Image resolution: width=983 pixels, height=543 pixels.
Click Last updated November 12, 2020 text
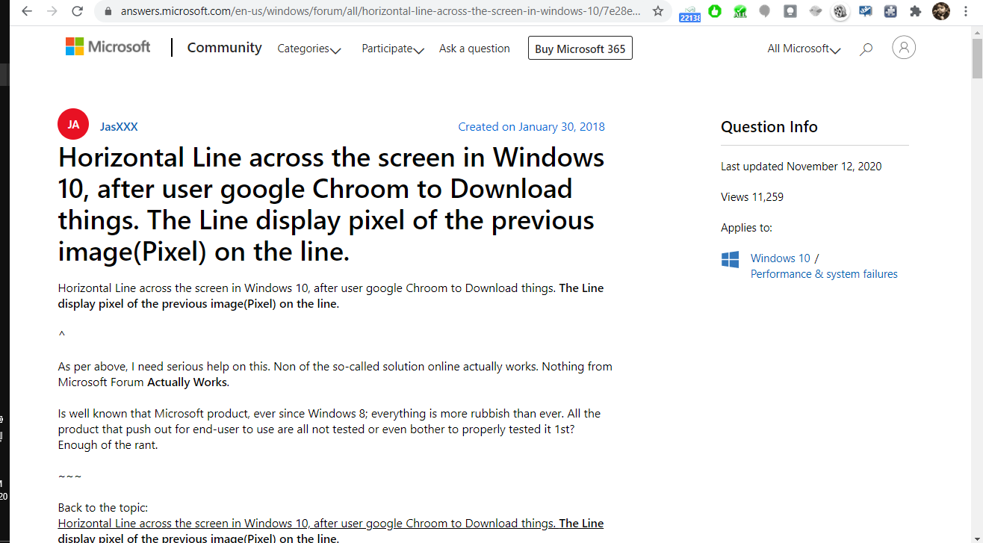[x=801, y=167]
